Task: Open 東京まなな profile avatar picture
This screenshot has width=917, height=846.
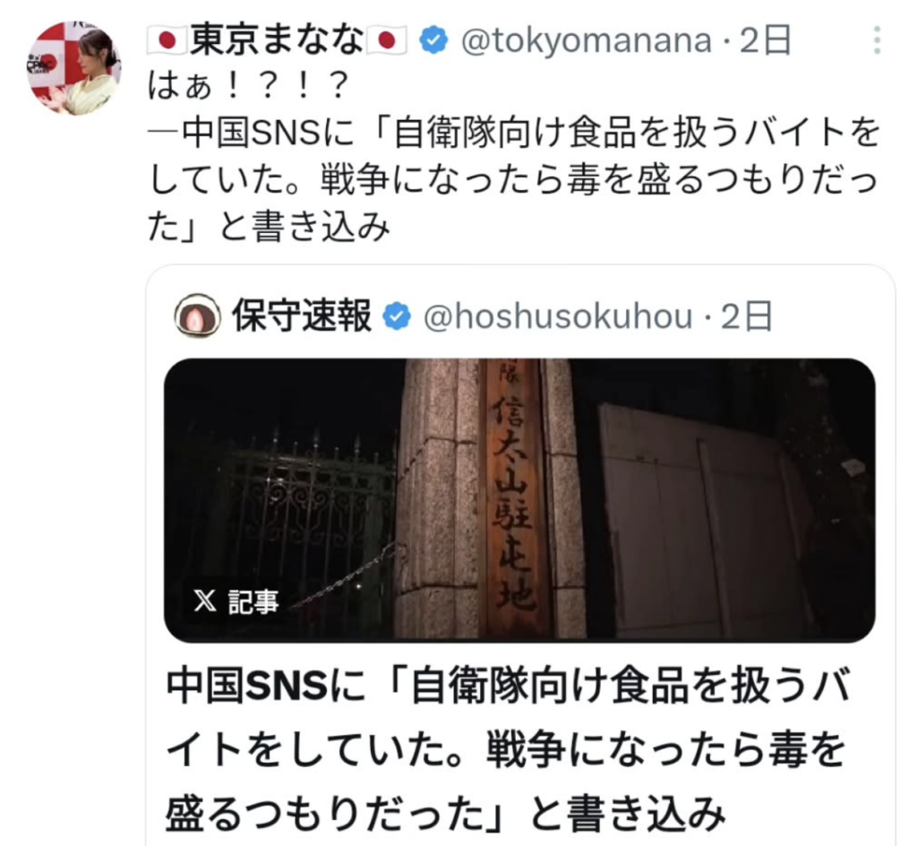Action: pos(74,67)
